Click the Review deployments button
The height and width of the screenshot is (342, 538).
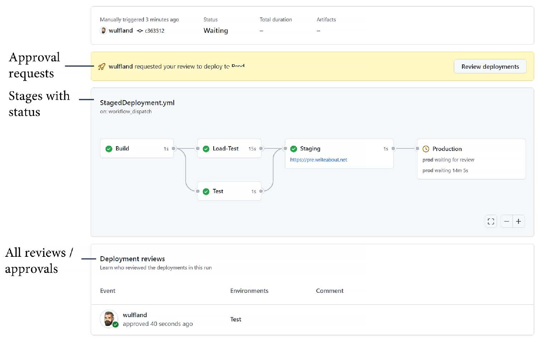[x=490, y=66]
